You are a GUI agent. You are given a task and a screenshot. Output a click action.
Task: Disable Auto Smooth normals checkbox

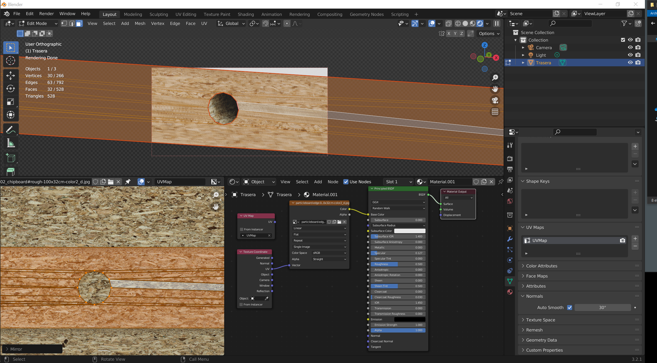click(x=569, y=308)
